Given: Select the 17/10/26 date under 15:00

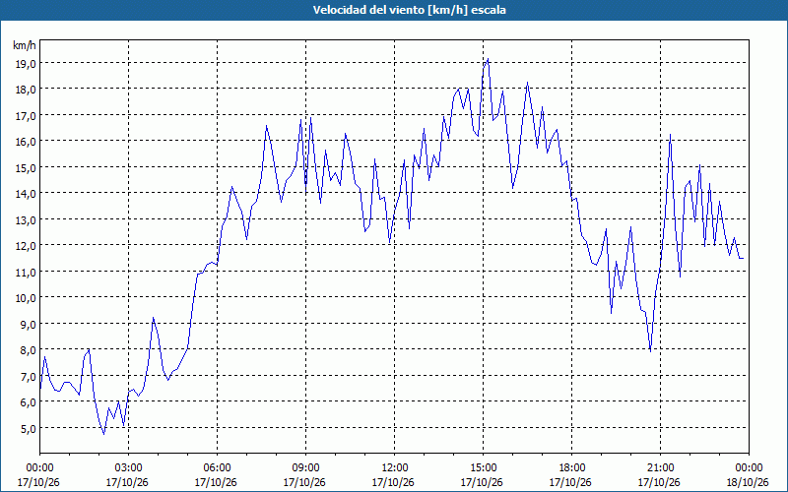Looking at the screenshot, I should click(482, 483).
